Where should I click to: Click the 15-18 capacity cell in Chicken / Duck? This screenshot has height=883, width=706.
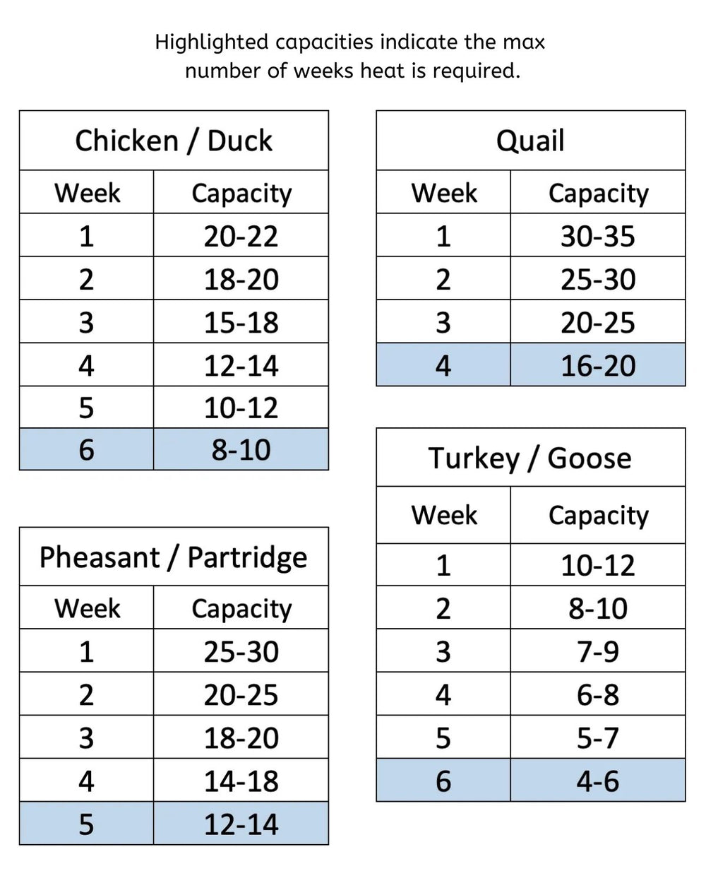click(x=241, y=322)
